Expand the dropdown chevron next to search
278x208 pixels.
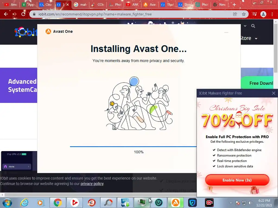click(x=245, y=26)
